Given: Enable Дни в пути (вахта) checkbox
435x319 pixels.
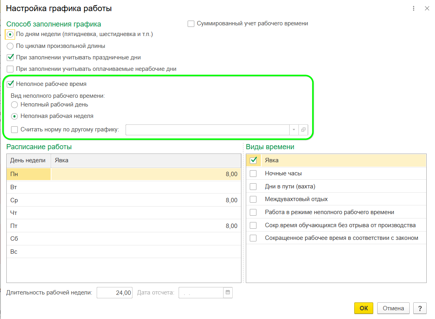Looking at the screenshot, I should [x=253, y=186].
